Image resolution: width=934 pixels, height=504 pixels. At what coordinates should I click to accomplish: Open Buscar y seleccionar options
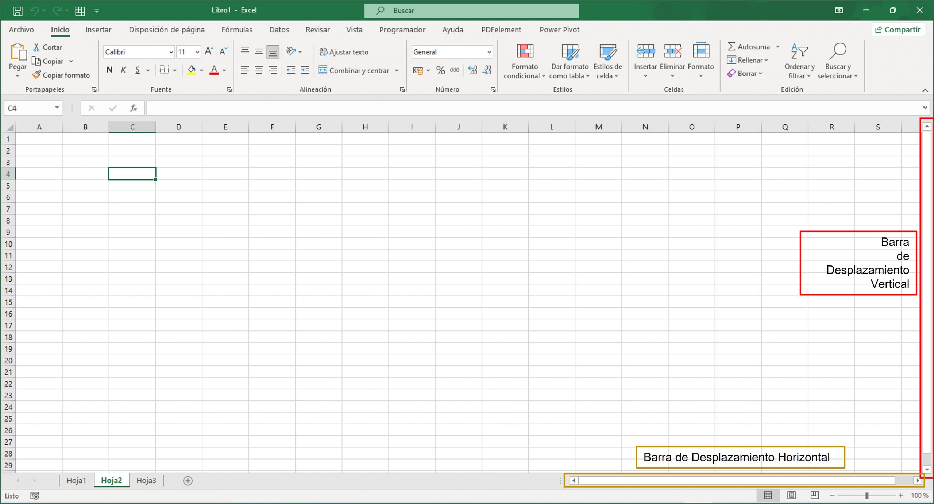click(x=838, y=61)
